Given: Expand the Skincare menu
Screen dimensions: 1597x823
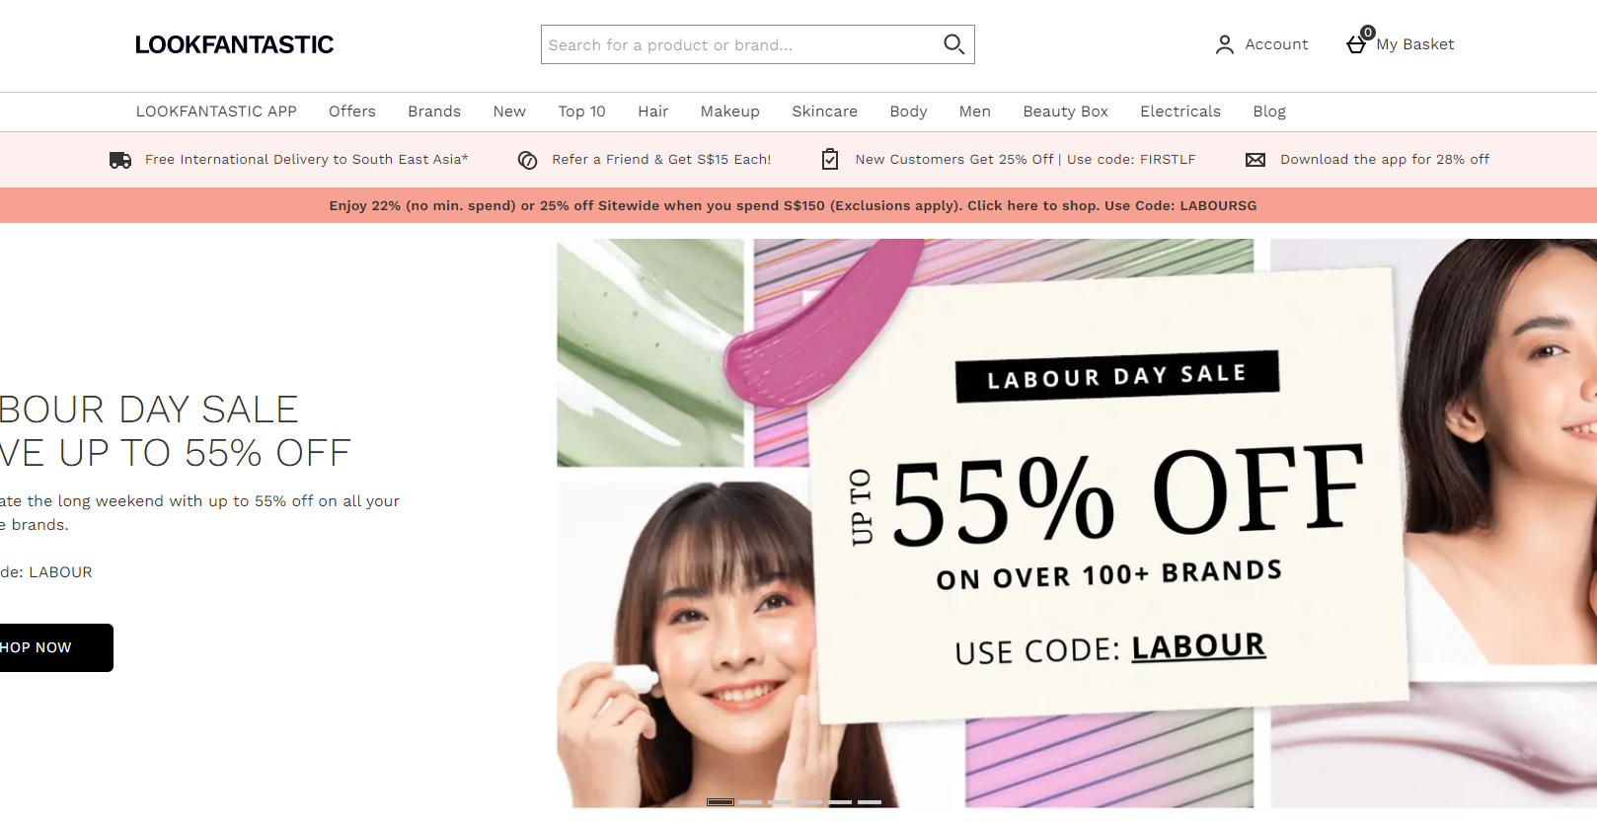Looking at the screenshot, I should [824, 112].
